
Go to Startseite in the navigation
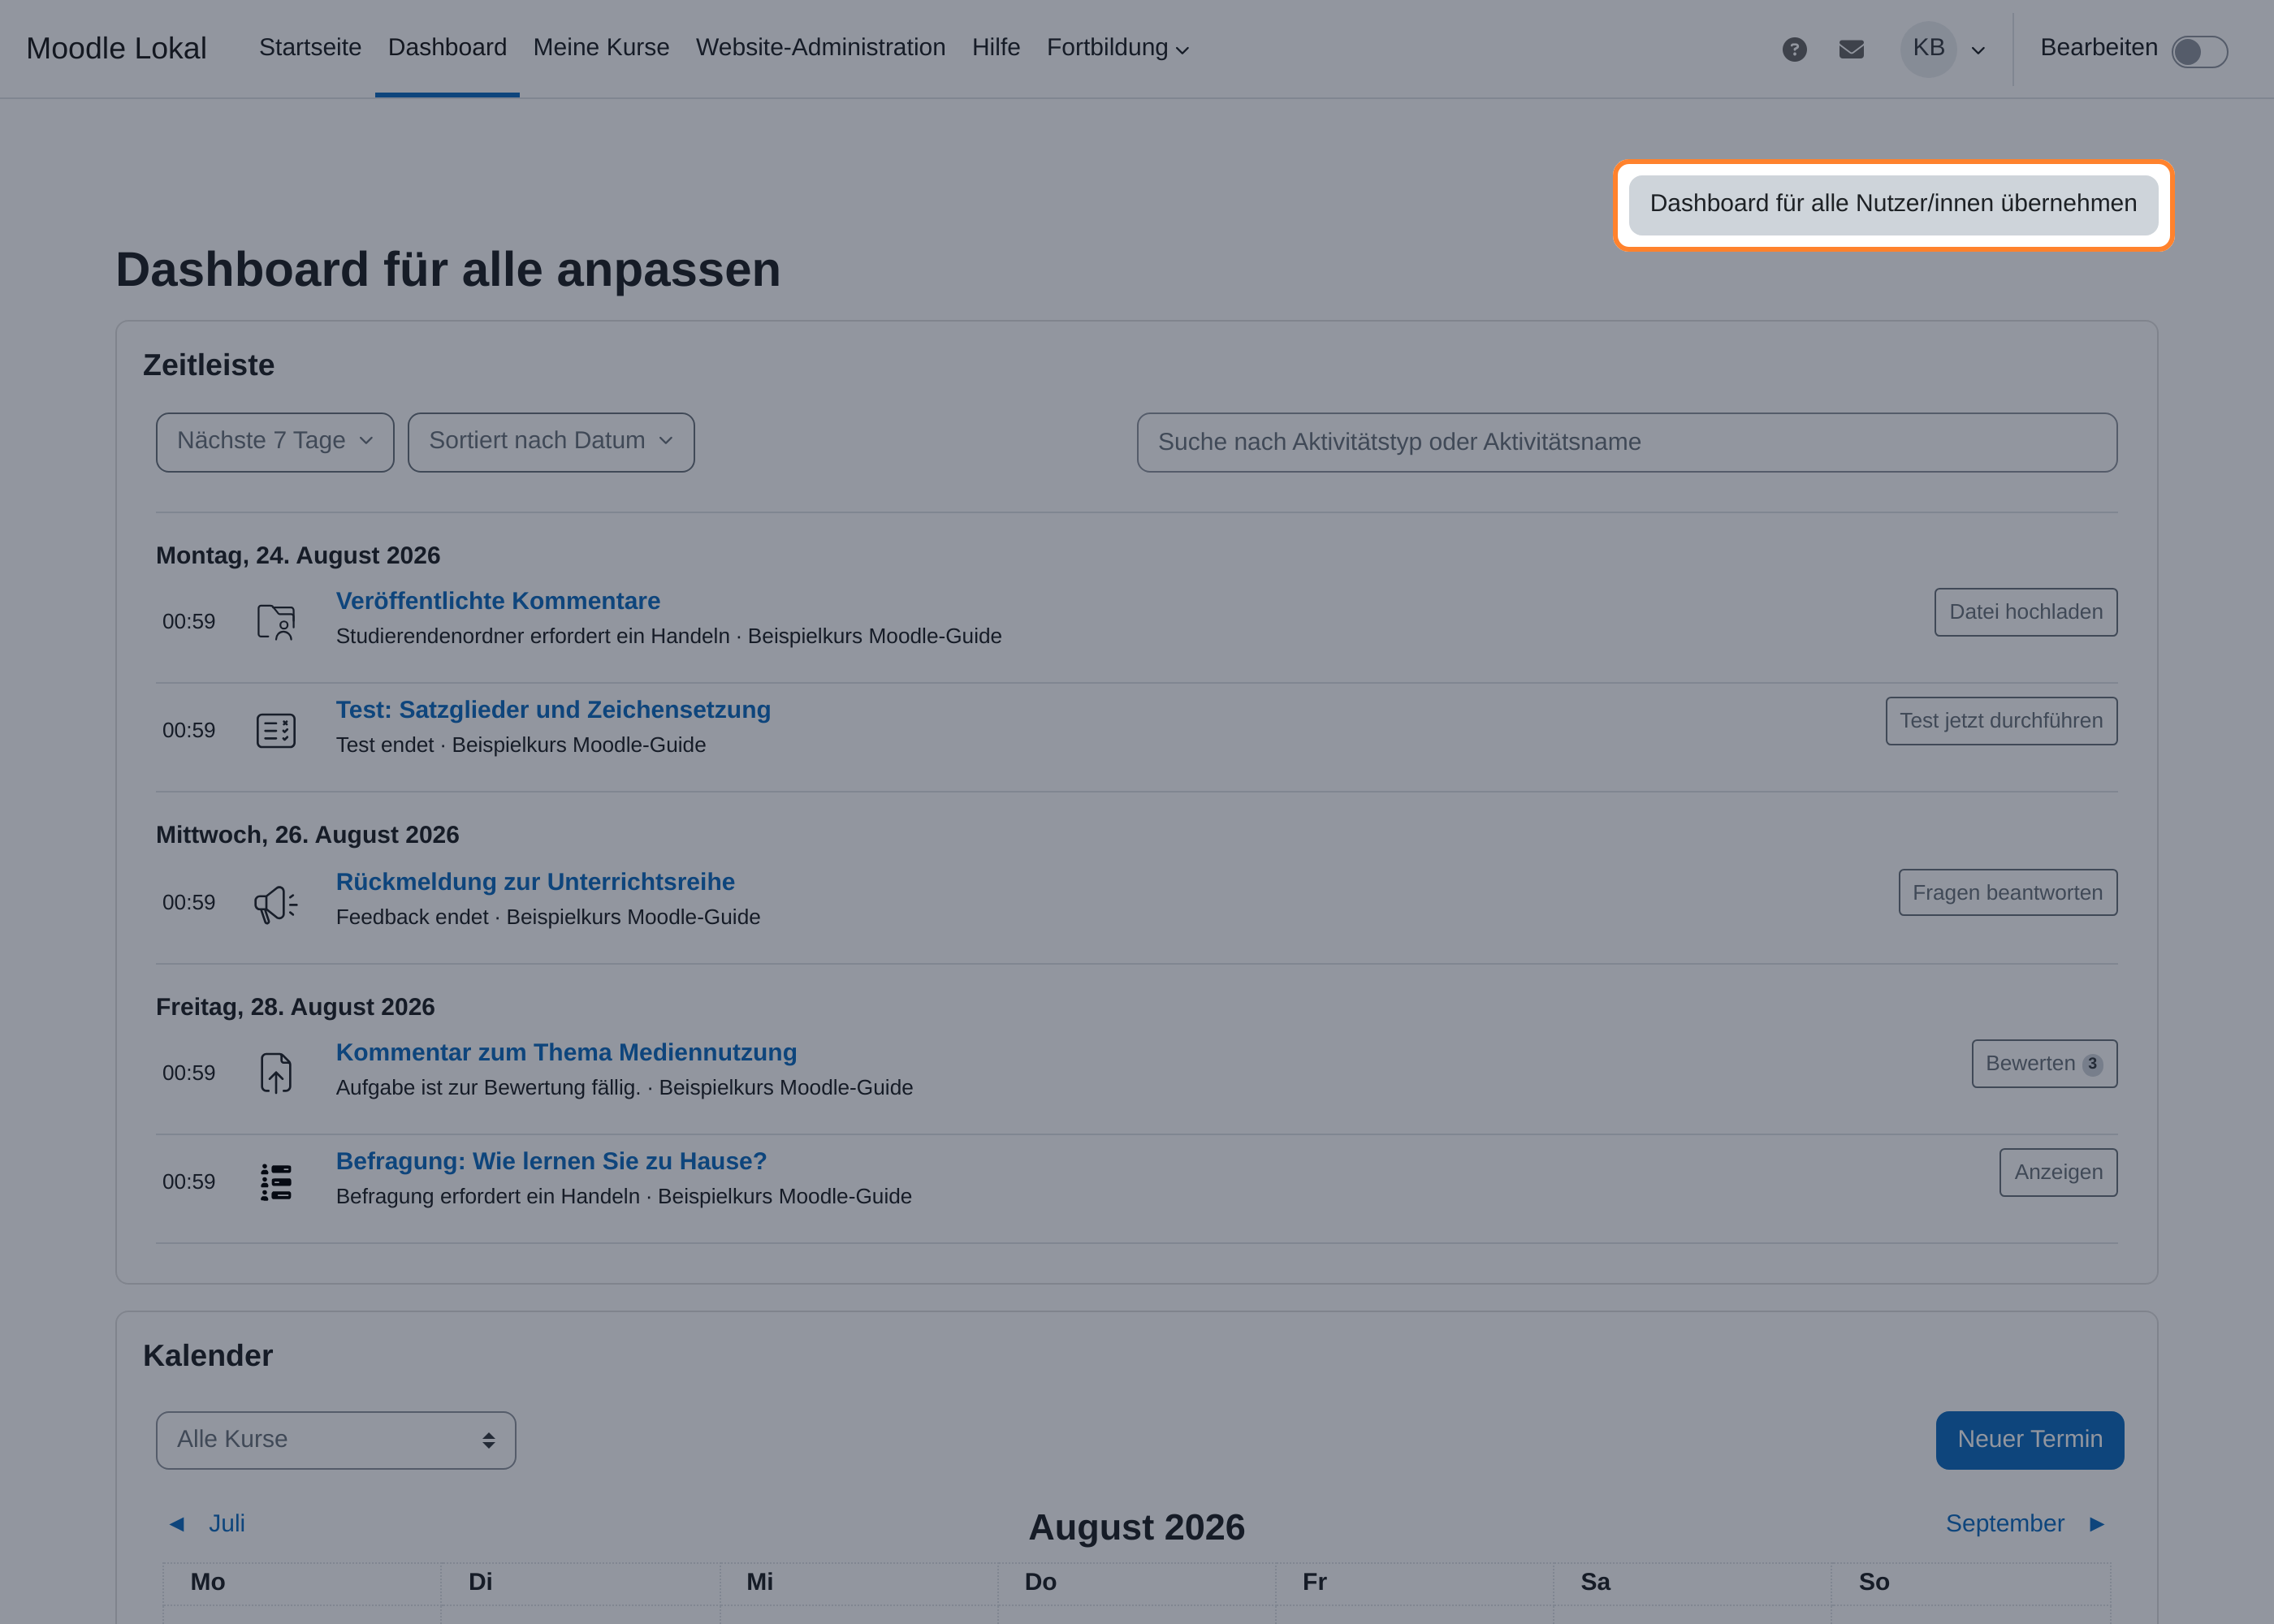click(310, 47)
